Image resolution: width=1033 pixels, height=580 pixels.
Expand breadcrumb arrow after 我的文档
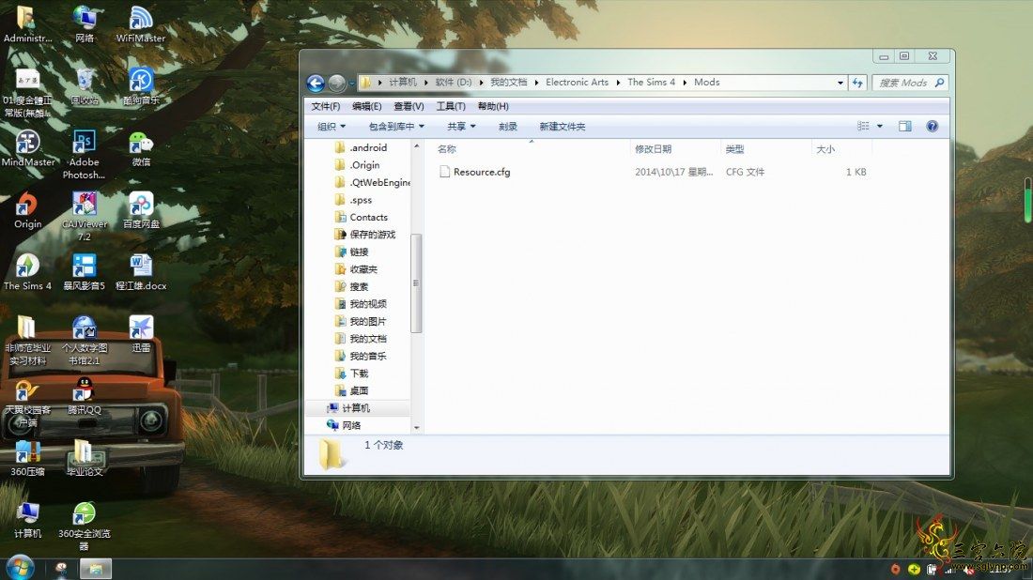pos(536,83)
